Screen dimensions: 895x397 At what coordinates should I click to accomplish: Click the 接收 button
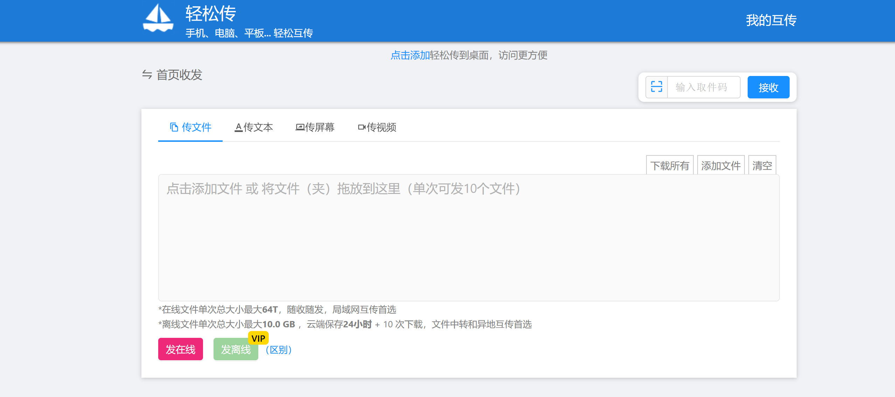pos(768,87)
